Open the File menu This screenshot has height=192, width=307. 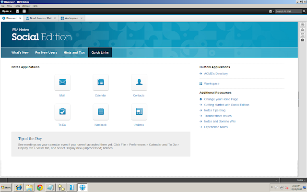point(3,6)
